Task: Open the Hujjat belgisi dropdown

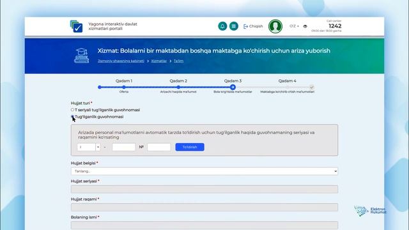Action: (x=204, y=171)
